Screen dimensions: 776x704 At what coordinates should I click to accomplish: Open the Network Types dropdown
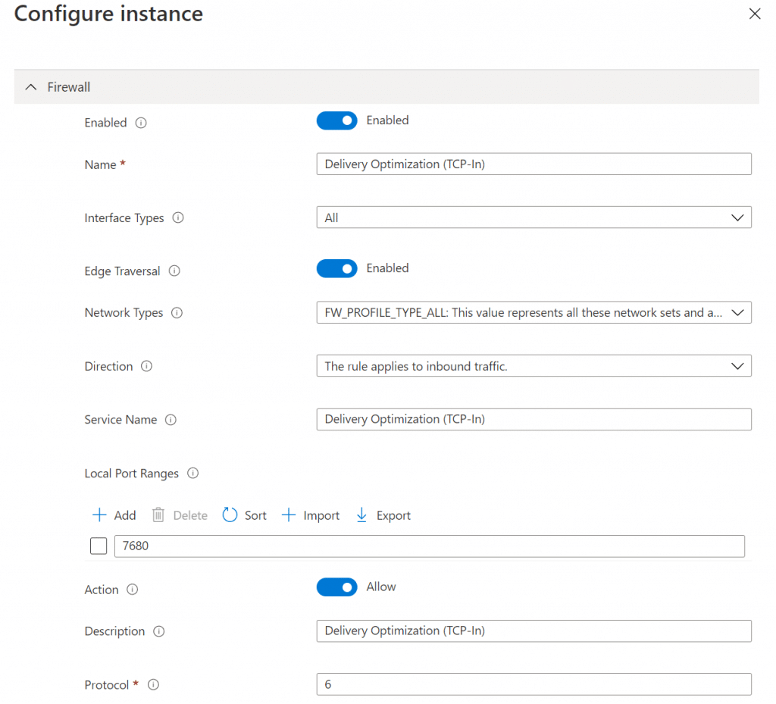tap(737, 312)
